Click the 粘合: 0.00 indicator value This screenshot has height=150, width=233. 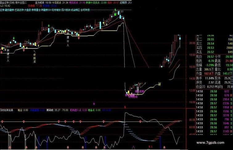click(23, 110)
